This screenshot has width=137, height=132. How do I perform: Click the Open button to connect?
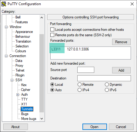click(95, 127)
